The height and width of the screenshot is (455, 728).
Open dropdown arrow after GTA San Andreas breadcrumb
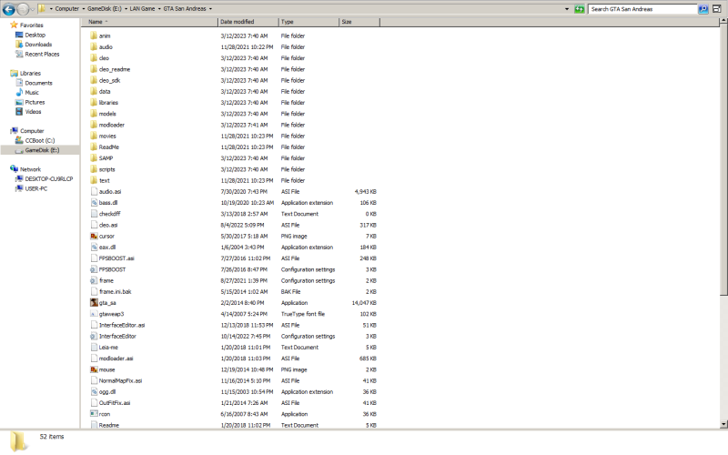(x=210, y=9)
